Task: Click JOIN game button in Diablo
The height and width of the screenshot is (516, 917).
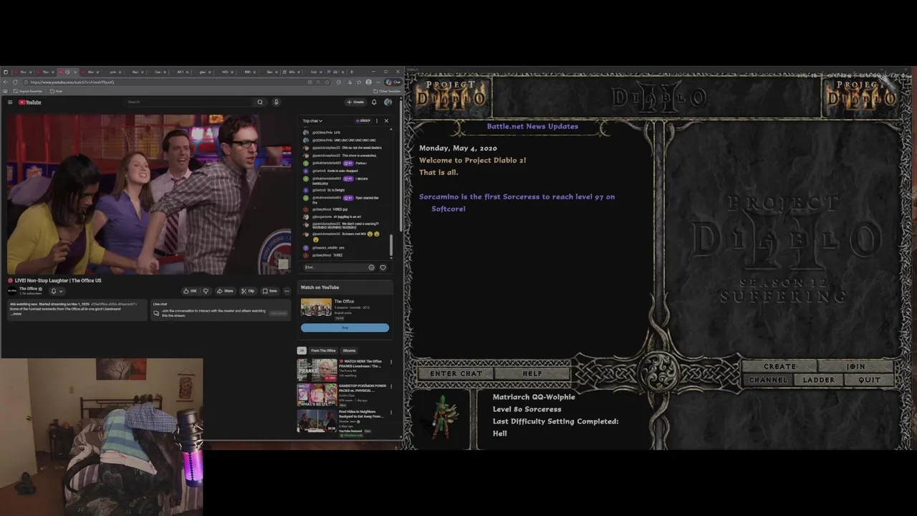Action: pyautogui.click(x=855, y=366)
